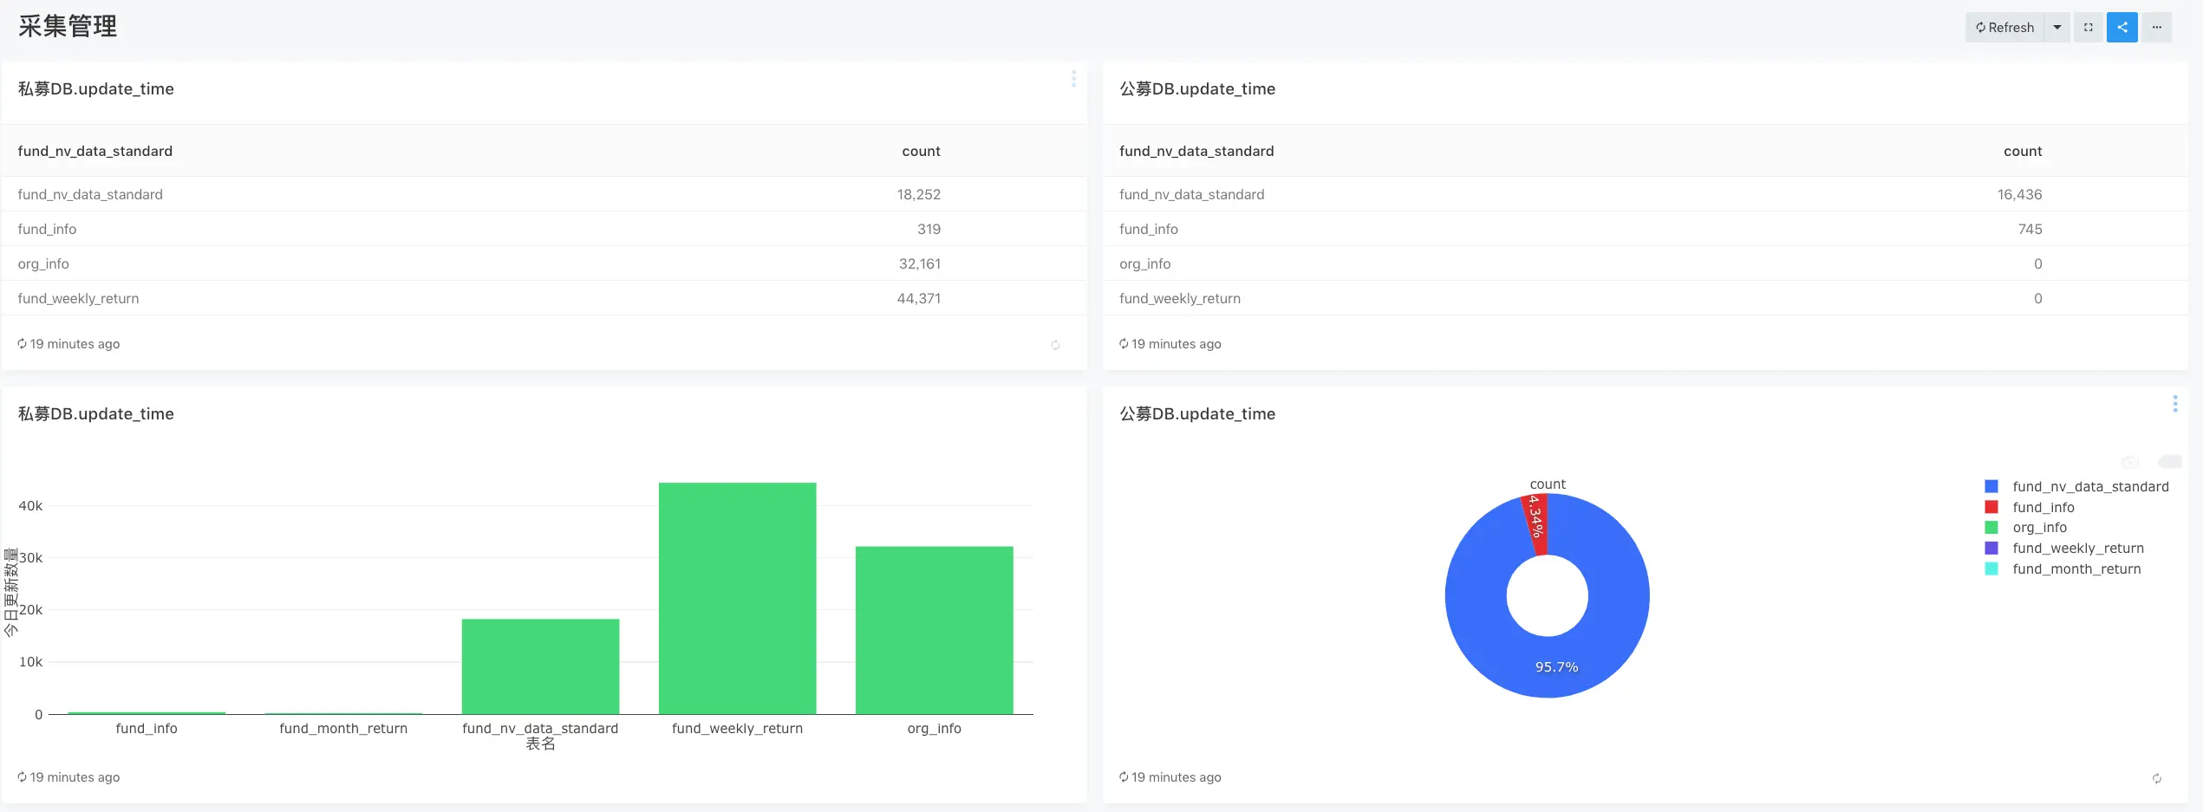Sort the 私募DB table by the count column

[921, 151]
